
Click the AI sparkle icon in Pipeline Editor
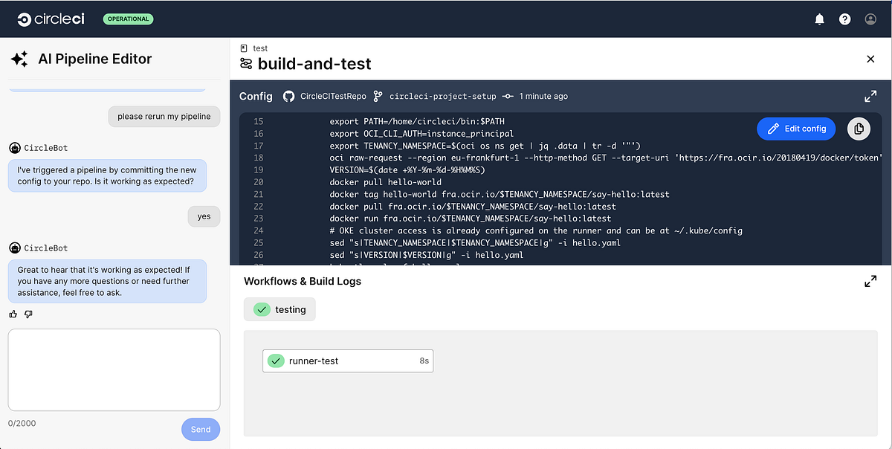pos(19,58)
